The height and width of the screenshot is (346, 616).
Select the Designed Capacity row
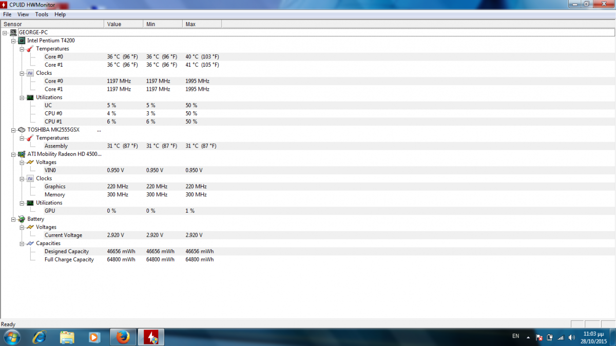tap(308, 251)
